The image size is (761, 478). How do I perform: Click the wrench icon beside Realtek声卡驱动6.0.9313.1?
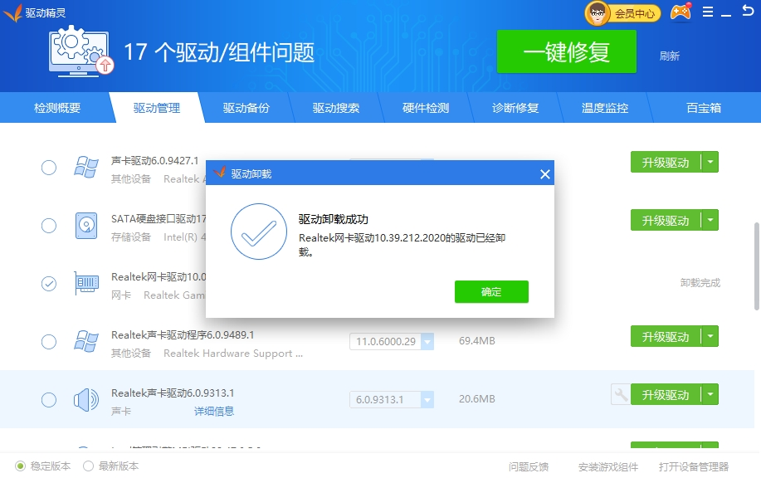coord(619,394)
